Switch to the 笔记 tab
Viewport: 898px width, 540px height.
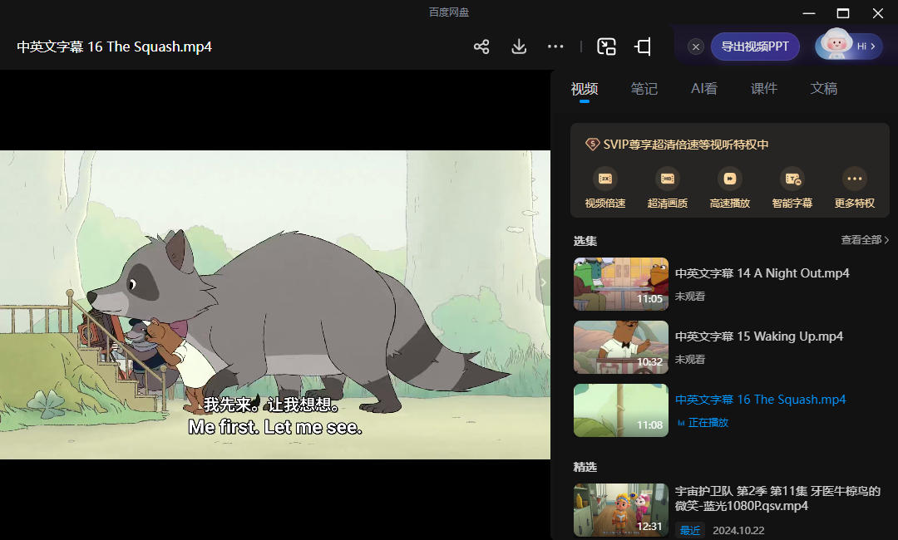tap(644, 89)
